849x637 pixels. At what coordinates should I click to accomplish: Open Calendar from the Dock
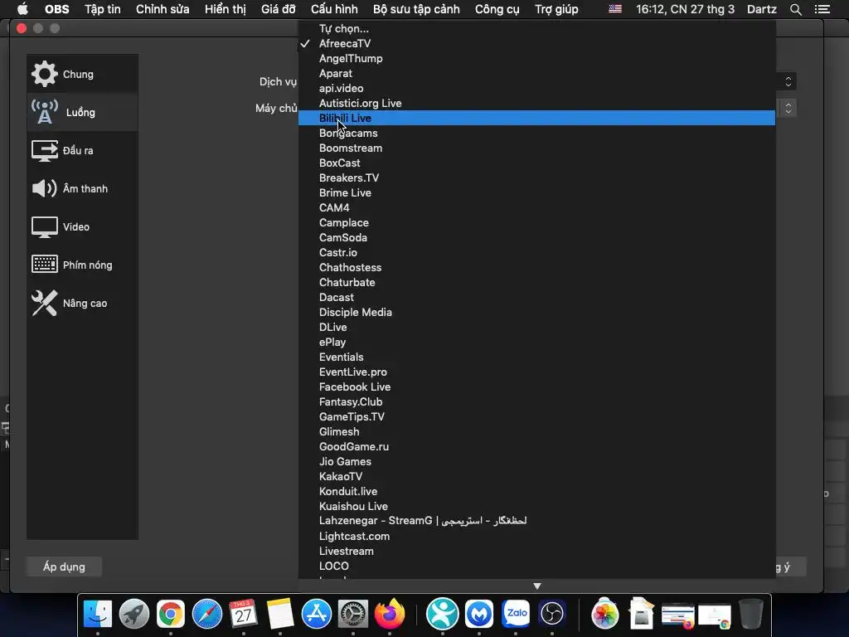click(243, 614)
